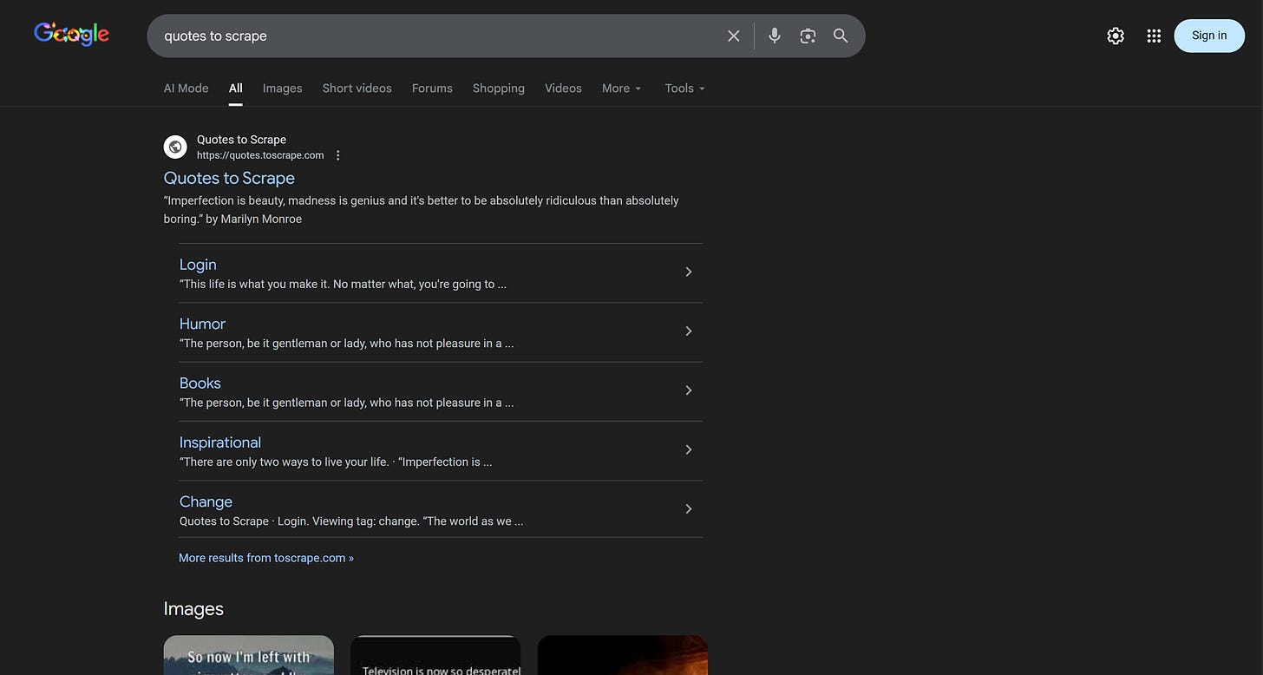Open more results from toscrape.com
The height and width of the screenshot is (675, 1263).
[265, 557]
